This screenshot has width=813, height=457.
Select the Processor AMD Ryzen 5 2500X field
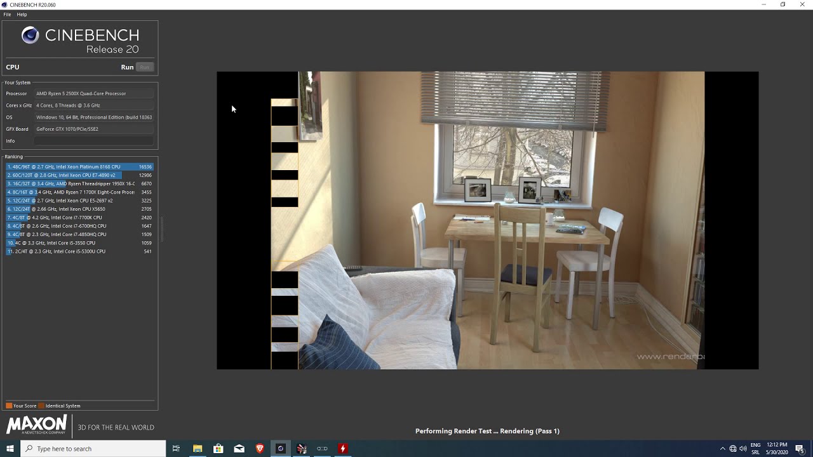[x=94, y=93]
